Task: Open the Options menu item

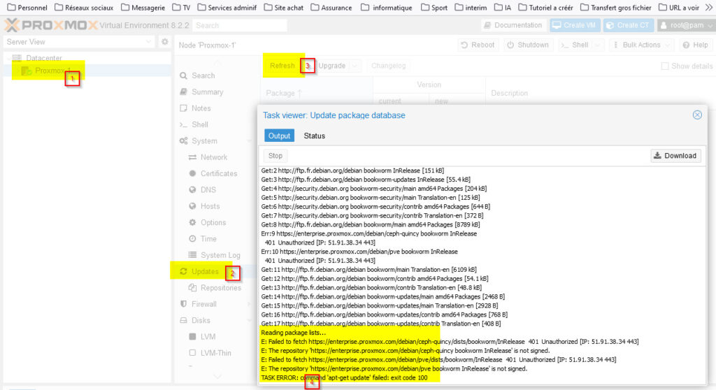Action: pyautogui.click(x=215, y=222)
